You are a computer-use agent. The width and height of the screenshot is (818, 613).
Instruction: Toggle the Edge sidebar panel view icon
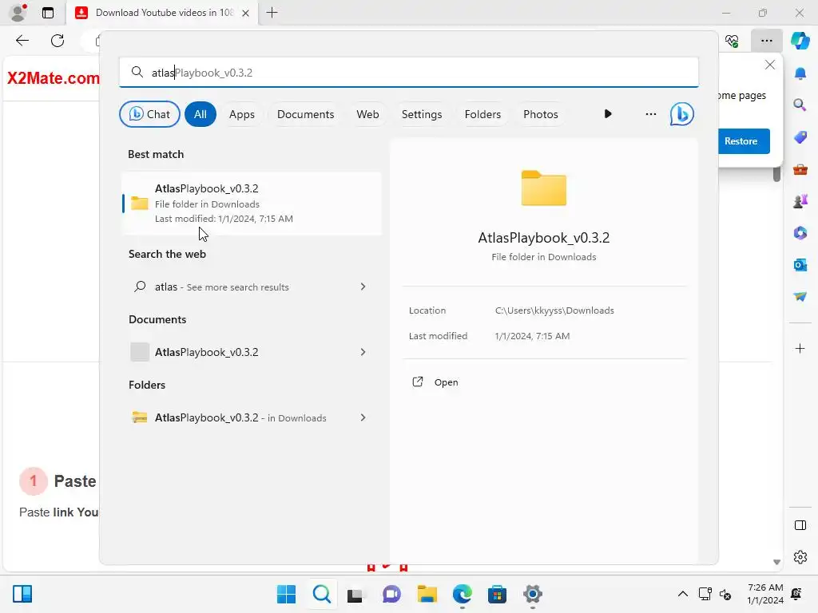click(800, 525)
